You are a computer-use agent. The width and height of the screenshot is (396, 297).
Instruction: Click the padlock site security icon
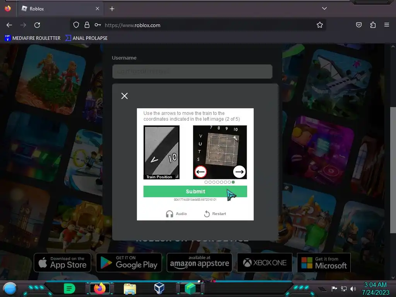click(x=87, y=25)
